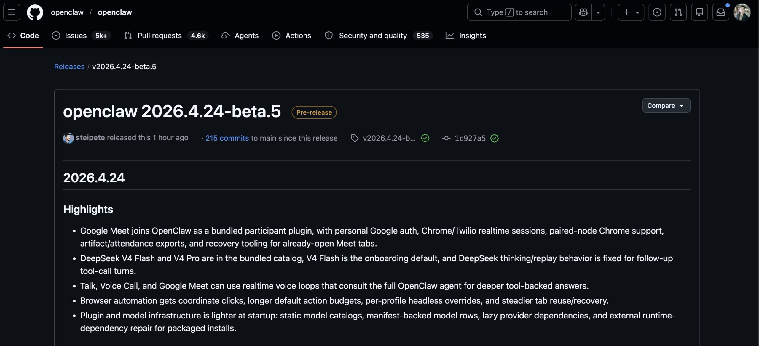
Task: Open the v2026.4.24-b... tag link
Action: pyautogui.click(x=389, y=138)
